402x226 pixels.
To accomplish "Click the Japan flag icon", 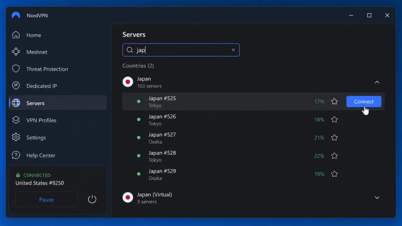I will 128,82.
